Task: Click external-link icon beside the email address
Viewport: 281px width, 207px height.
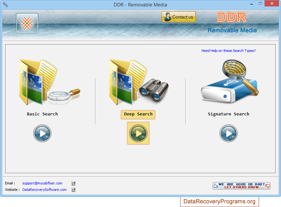Action: [73, 183]
